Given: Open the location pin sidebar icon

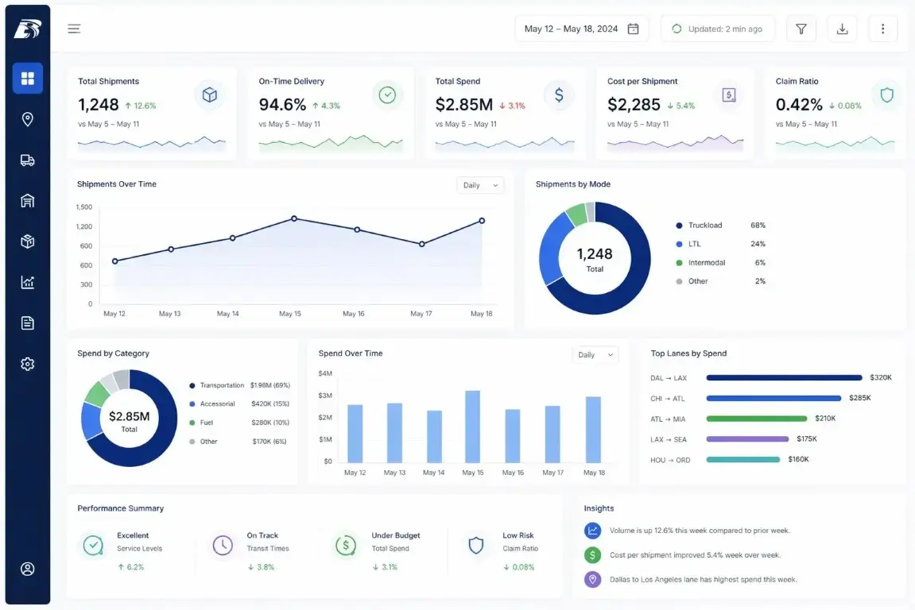Looking at the screenshot, I should click(28, 119).
